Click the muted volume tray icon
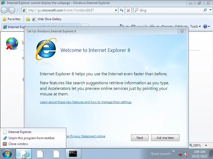213x159 pixels. (x=186, y=154)
